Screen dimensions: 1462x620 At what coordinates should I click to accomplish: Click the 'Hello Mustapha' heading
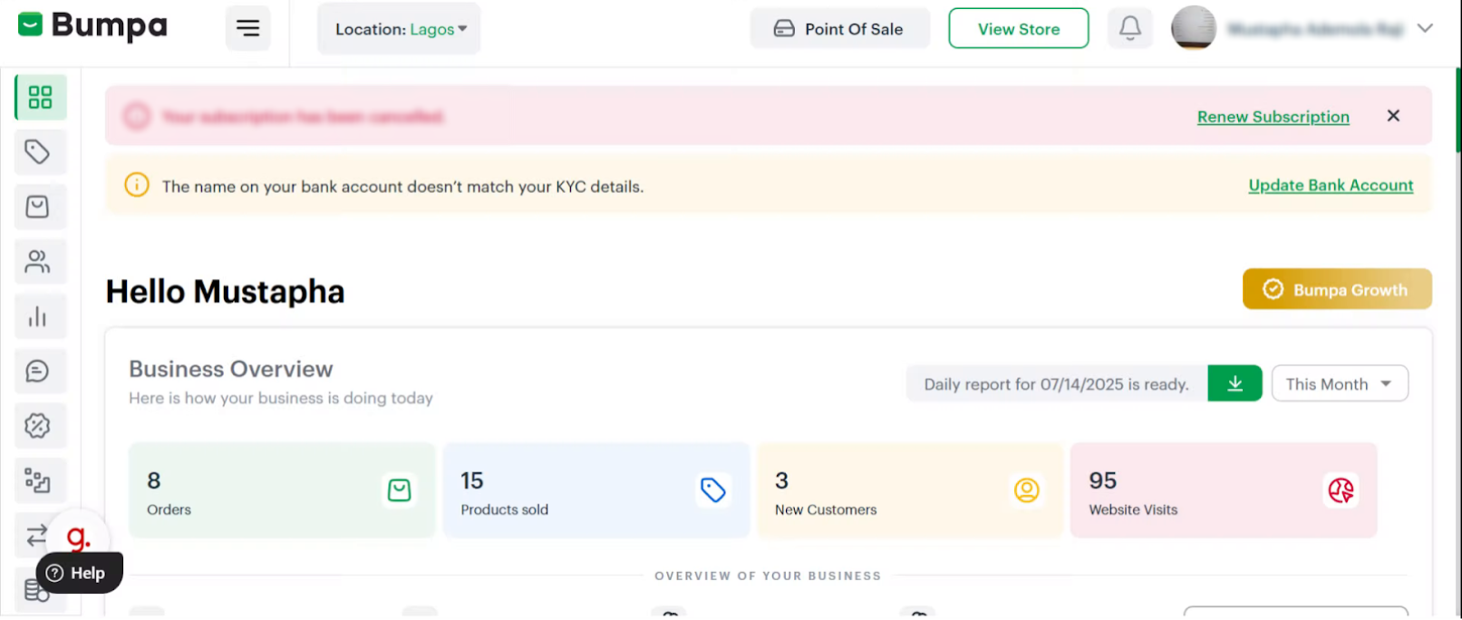[225, 292]
